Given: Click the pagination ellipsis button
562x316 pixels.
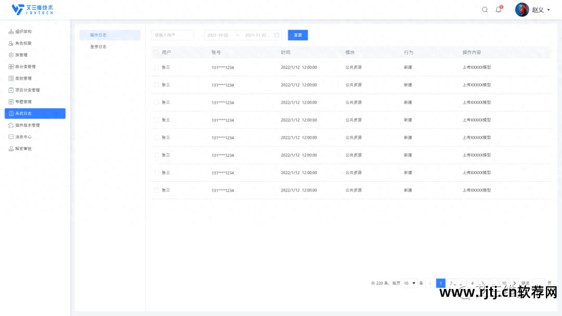Looking at the screenshot, I should (493, 283).
